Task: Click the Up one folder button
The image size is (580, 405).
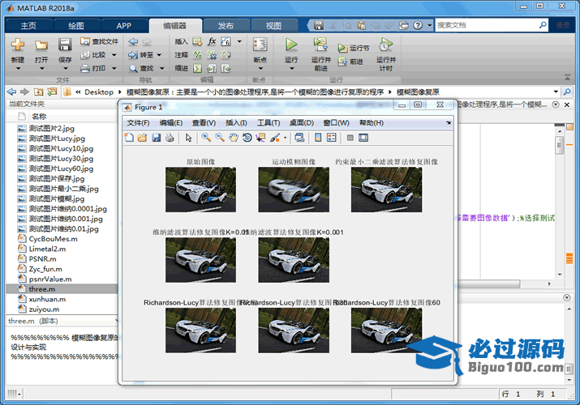Action: (38, 92)
